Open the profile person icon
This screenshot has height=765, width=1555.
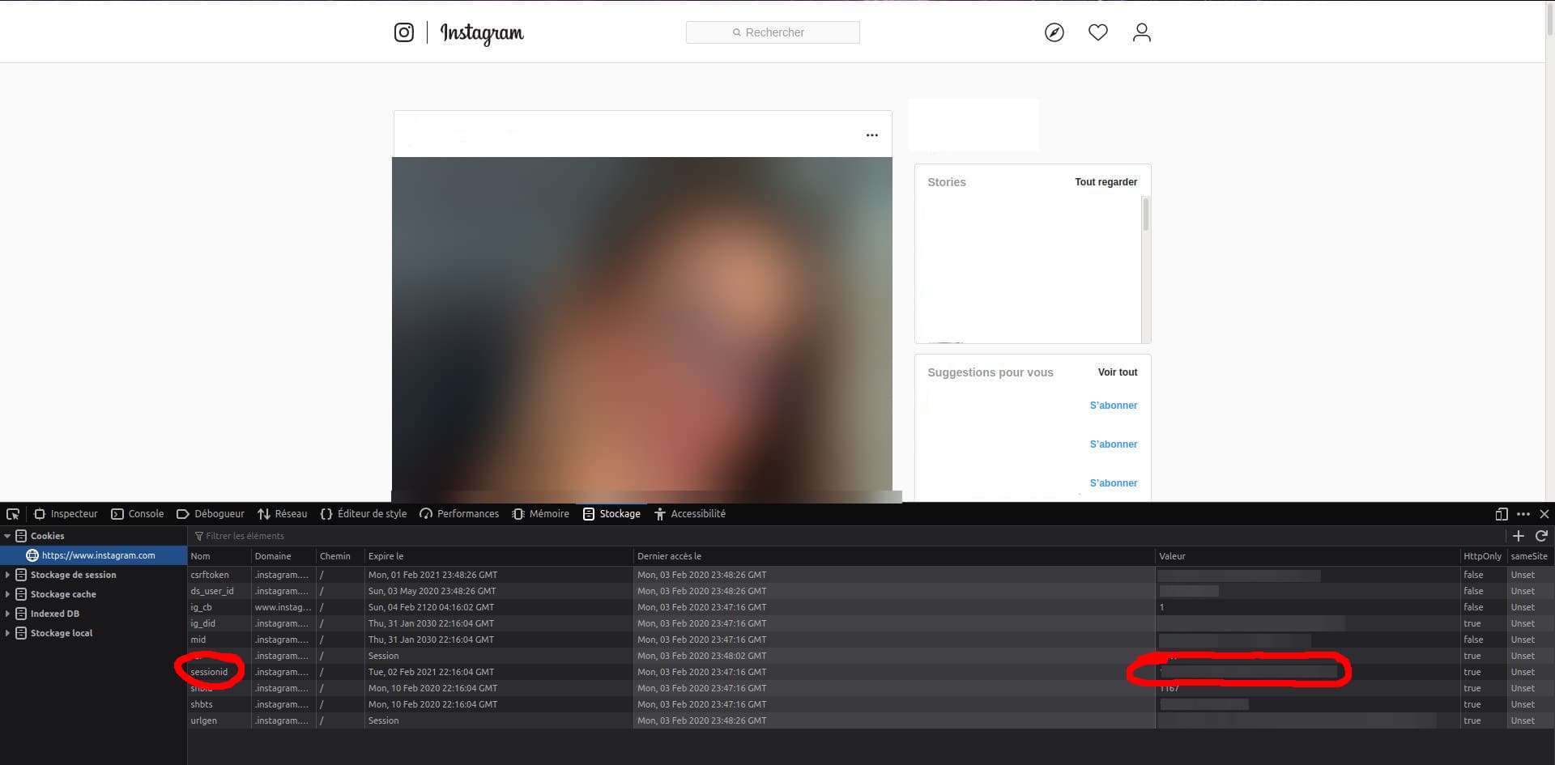(1141, 32)
